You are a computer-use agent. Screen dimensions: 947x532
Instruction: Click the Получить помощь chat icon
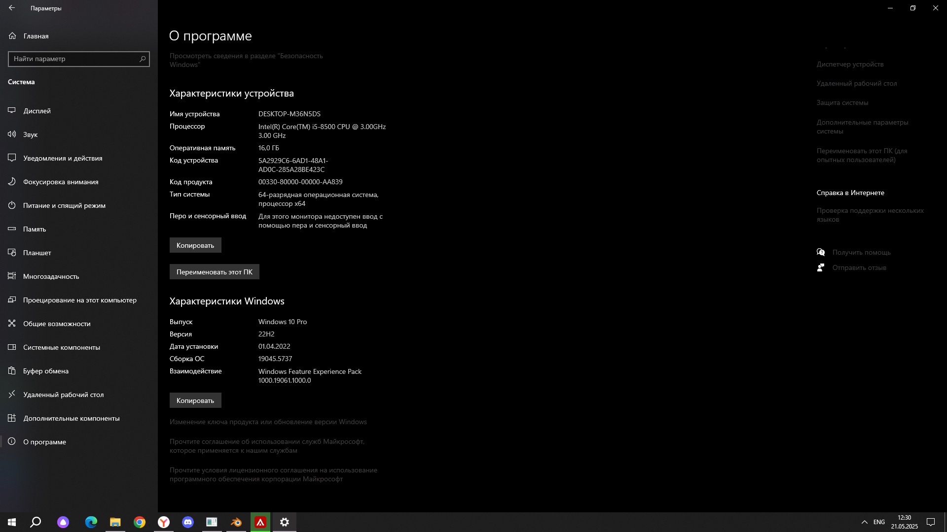(x=821, y=252)
